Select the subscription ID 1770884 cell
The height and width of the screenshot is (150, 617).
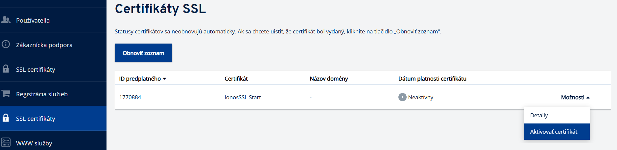click(x=130, y=97)
